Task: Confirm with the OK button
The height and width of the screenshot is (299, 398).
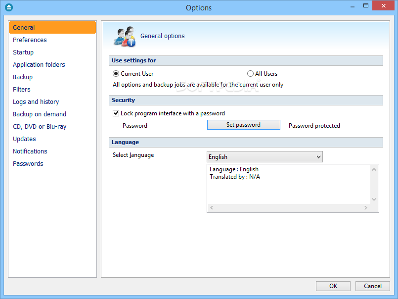Action: 333,286
